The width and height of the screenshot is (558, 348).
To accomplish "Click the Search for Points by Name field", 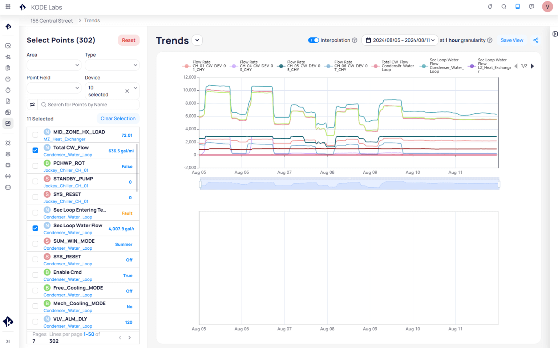I will pyautogui.click(x=89, y=105).
